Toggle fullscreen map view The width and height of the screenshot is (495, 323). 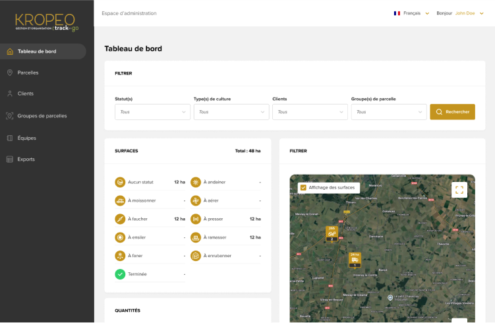[459, 190]
